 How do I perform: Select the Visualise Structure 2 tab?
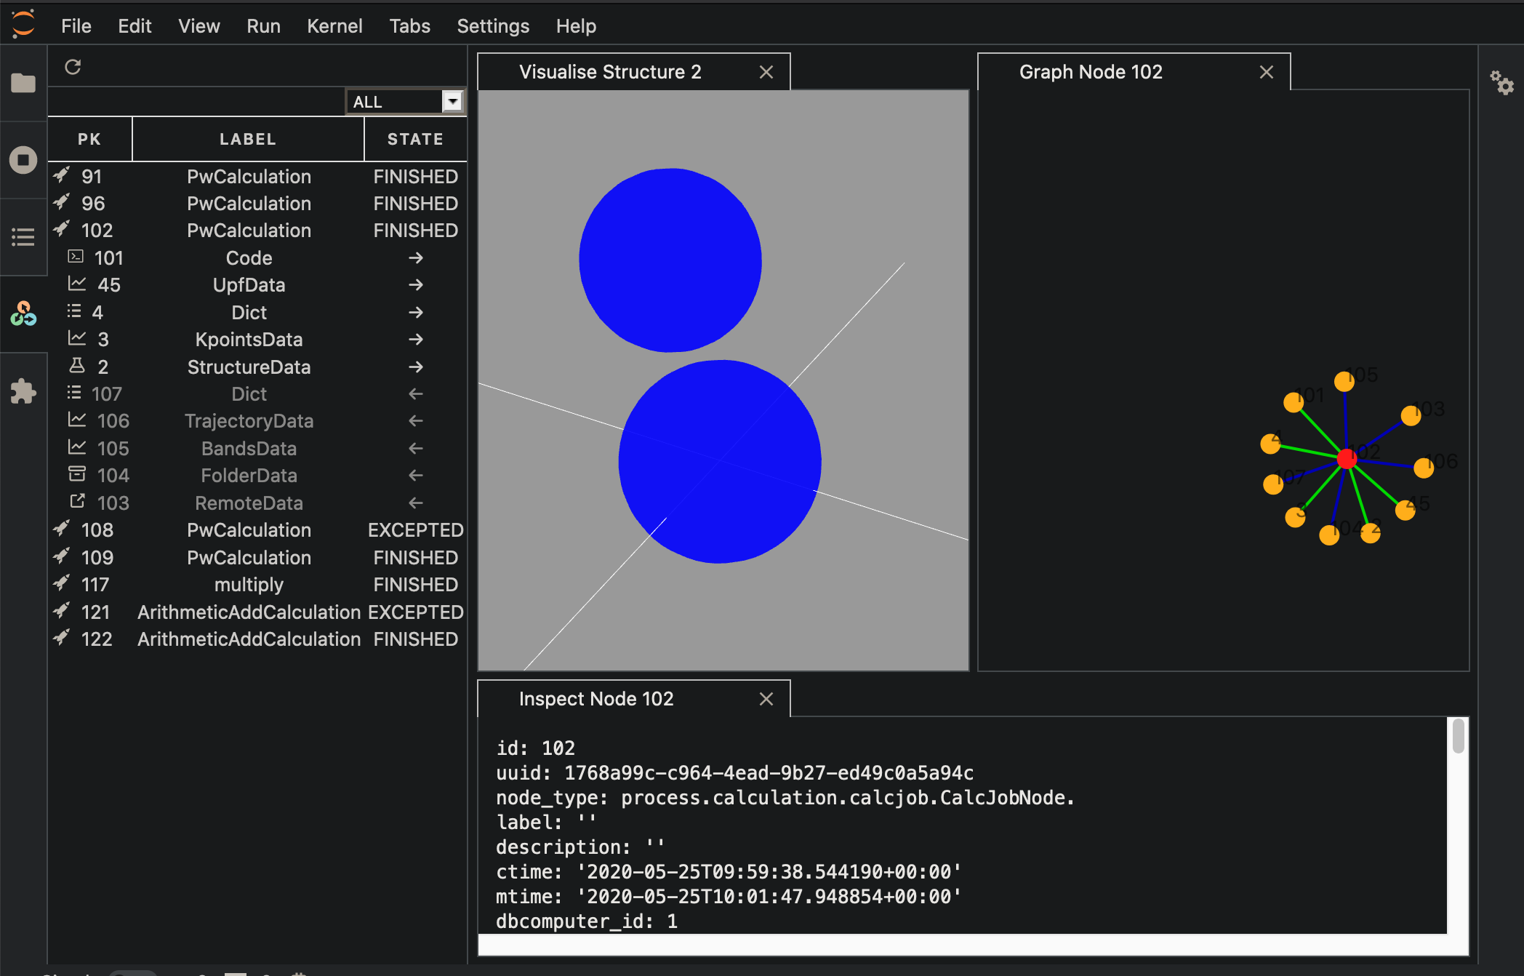(609, 72)
